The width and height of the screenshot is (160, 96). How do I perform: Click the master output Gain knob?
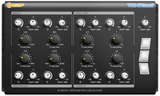pos(145,23)
